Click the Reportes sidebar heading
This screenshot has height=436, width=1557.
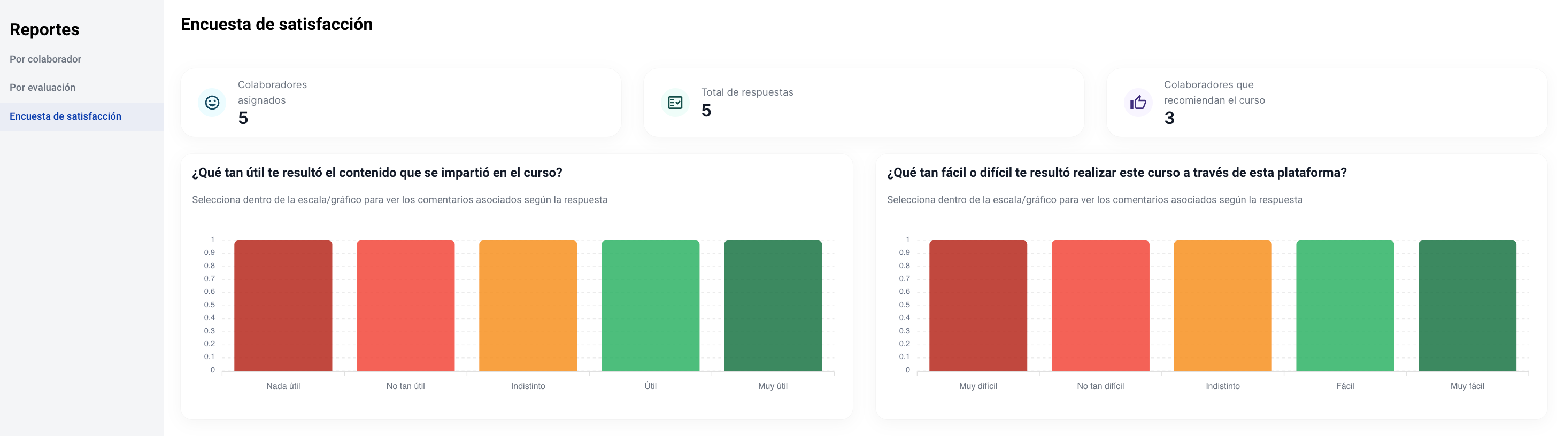click(x=45, y=29)
